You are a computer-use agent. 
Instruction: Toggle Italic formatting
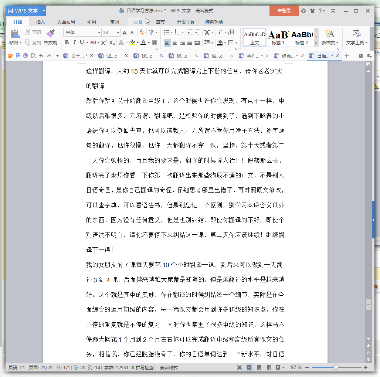coord(74,43)
